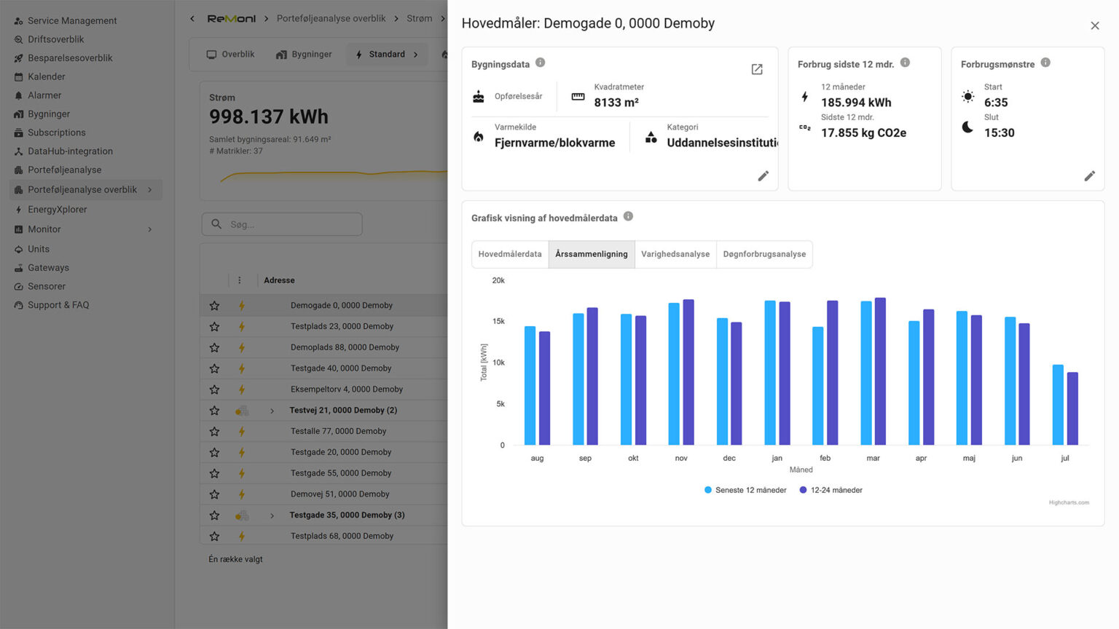
Task: Click info icon beside Forbrugsmønstre heading
Action: tap(1045, 63)
